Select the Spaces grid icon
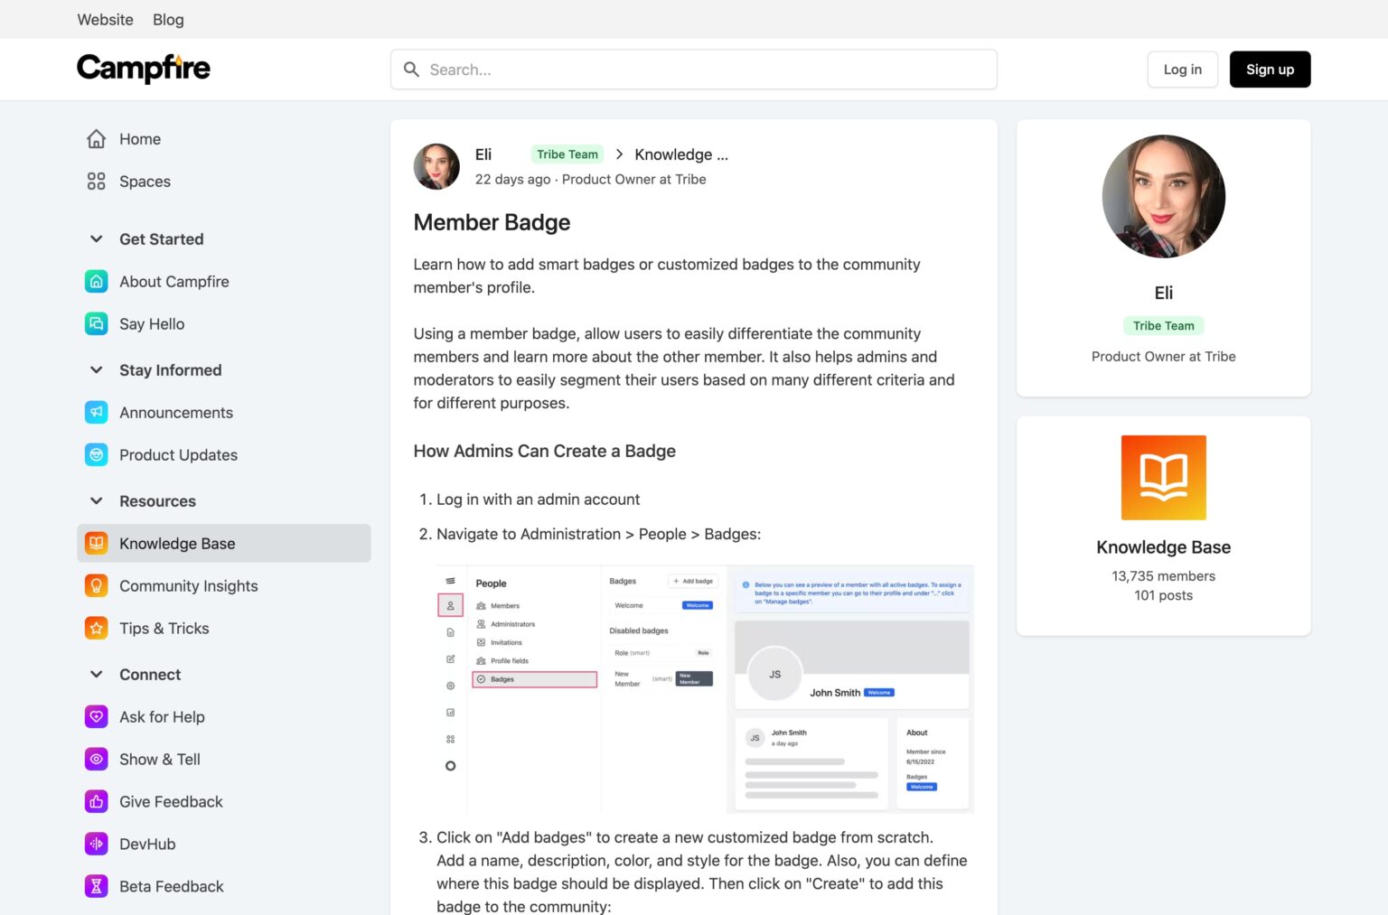Image resolution: width=1388 pixels, height=915 pixels. click(97, 181)
